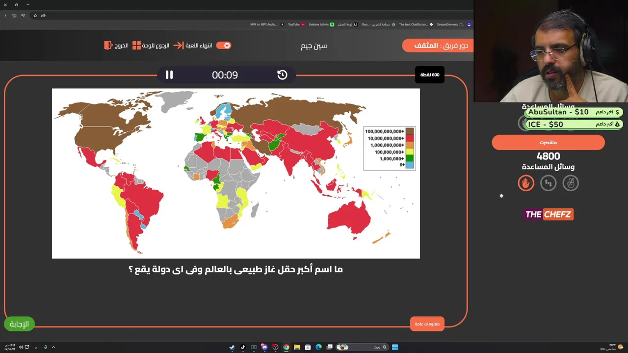Open the Windows Start menu
The width and height of the screenshot is (628, 353).
[395, 347]
